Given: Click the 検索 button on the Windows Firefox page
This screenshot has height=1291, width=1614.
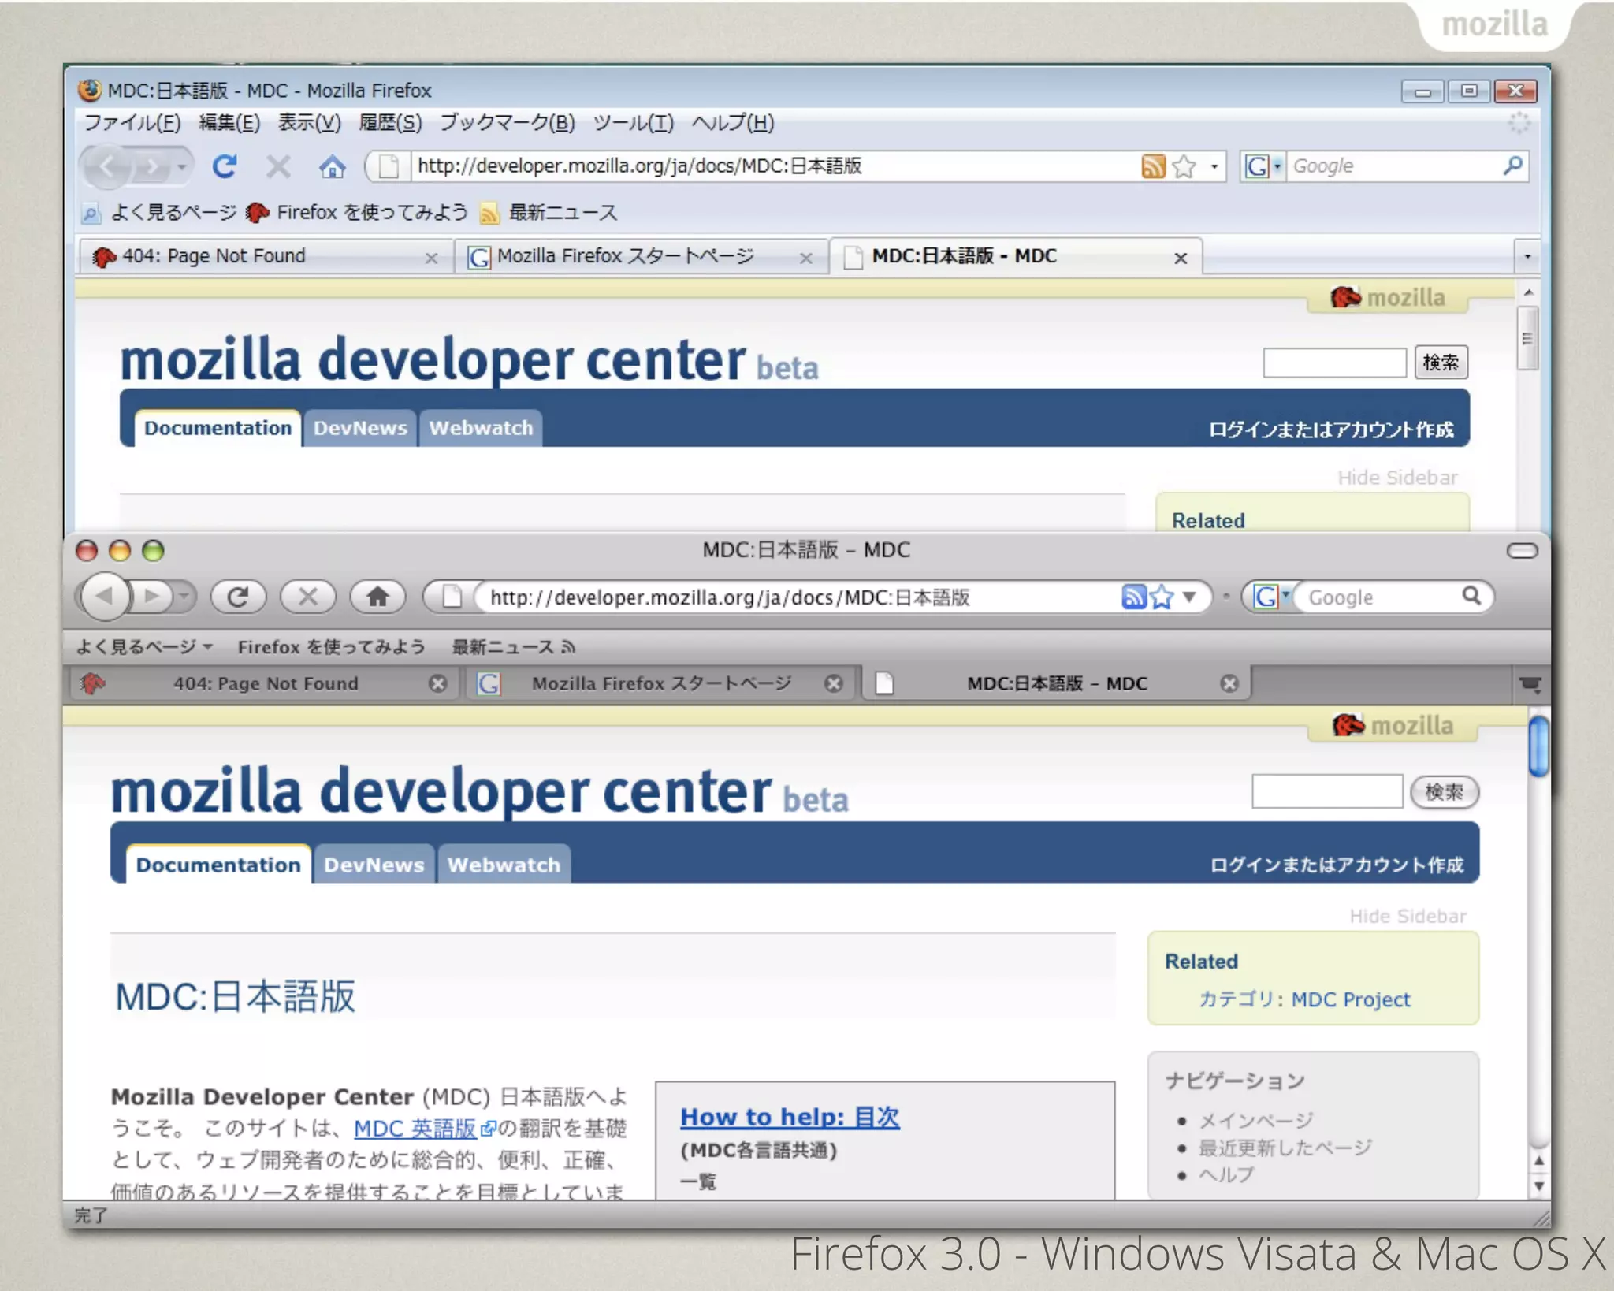Looking at the screenshot, I should click(1441, 362).
